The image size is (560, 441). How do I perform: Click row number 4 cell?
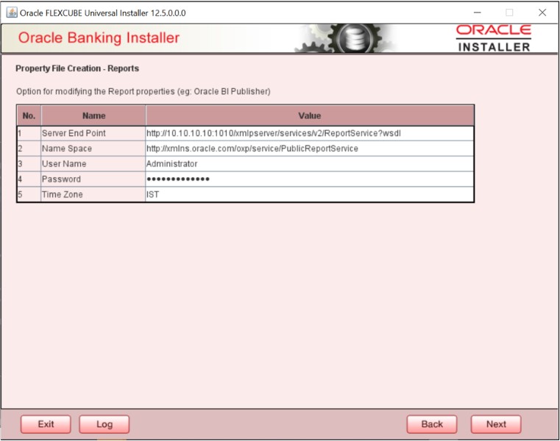pos(29,179)
